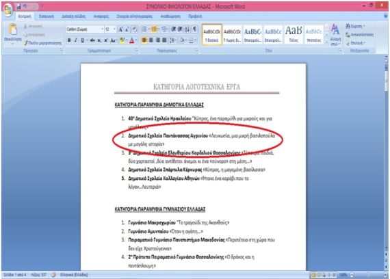Open Font group dialog launcher
Image resolution: width=390 pixels, height=279 pixels.
pos(137,51)
